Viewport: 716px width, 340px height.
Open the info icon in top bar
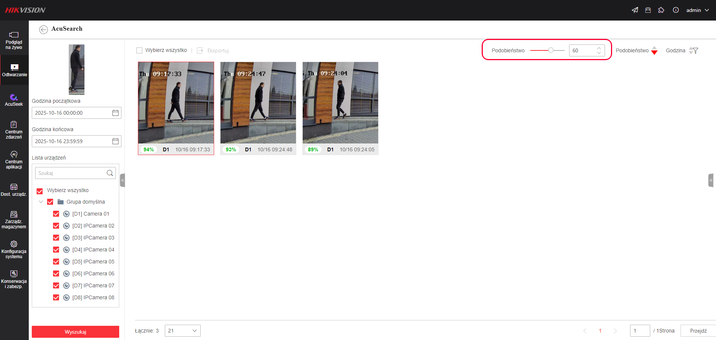coord(676,10)
